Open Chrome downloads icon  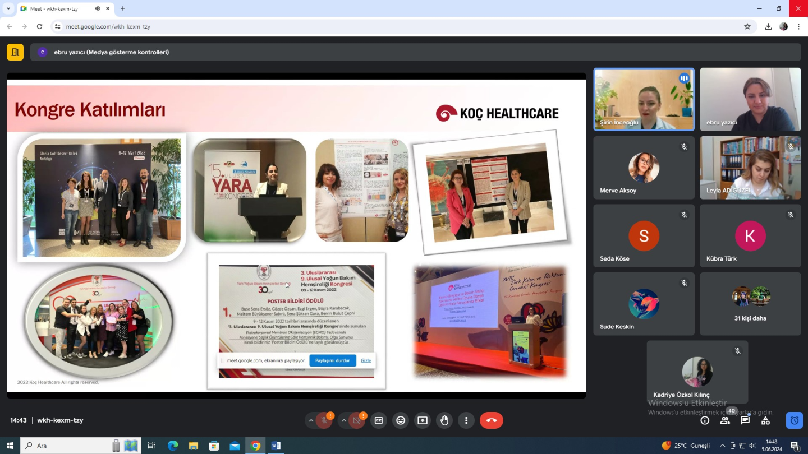768,26
